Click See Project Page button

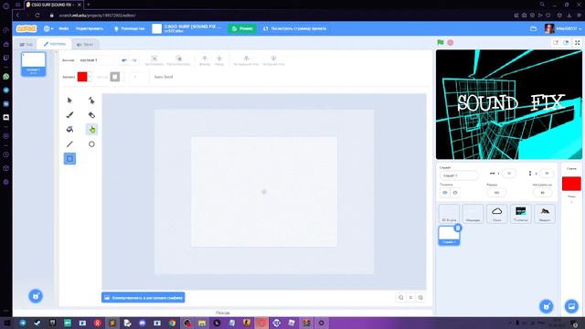[295, 28]
